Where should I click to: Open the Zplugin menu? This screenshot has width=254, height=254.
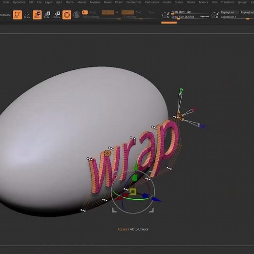(242, 2)
